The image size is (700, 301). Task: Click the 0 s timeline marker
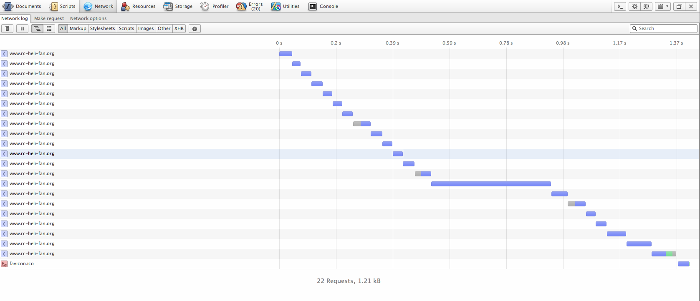click(279, 43)
